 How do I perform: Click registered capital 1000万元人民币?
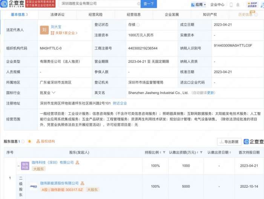pos(141,35)
